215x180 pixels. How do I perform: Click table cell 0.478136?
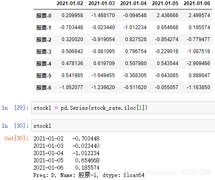pyautogui.click(x=72, y=63)
